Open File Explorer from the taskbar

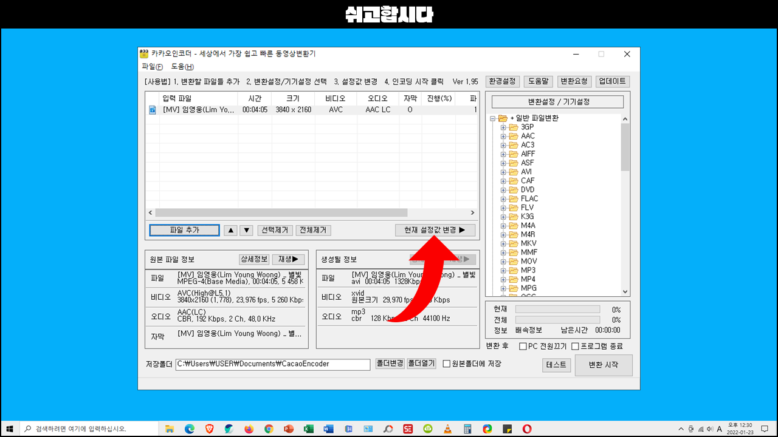click(170, 429)
